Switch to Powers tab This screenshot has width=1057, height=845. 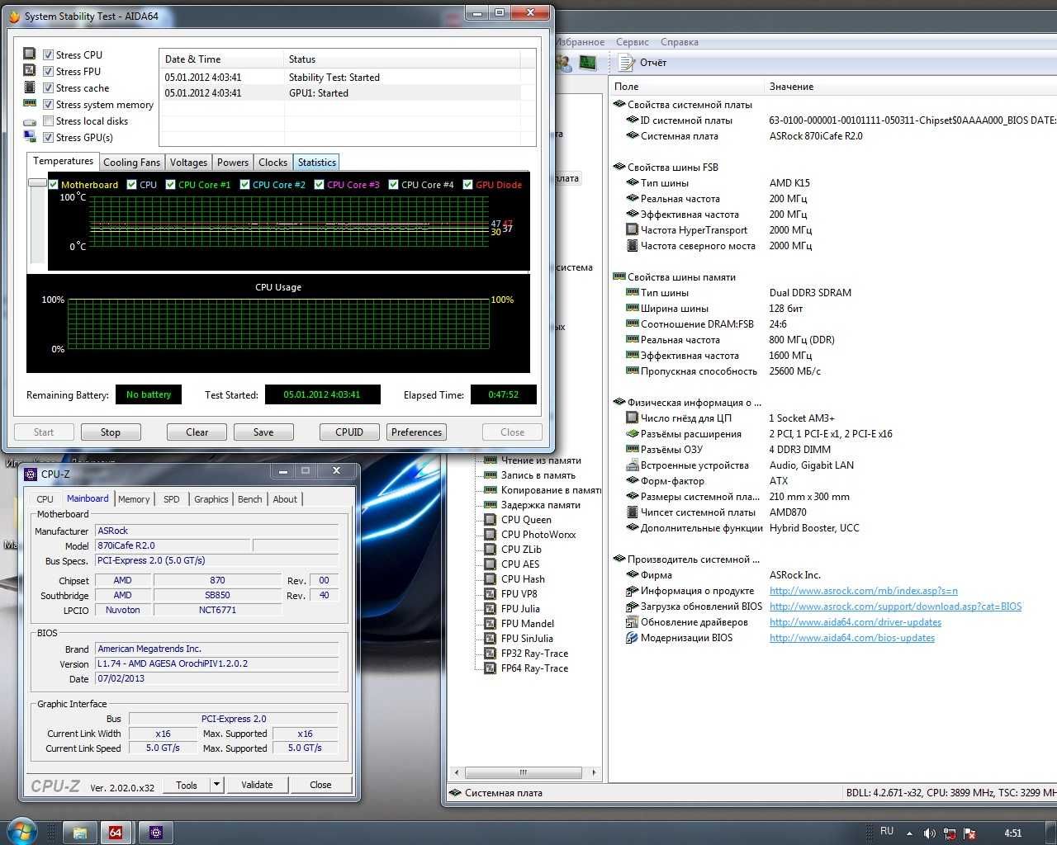(x=233, y=163)
